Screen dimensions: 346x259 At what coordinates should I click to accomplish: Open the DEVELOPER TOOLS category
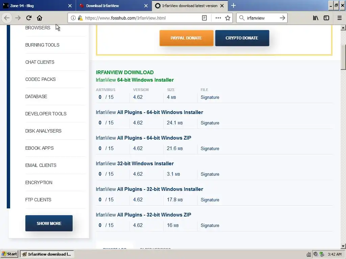click(x=46, y=114)
